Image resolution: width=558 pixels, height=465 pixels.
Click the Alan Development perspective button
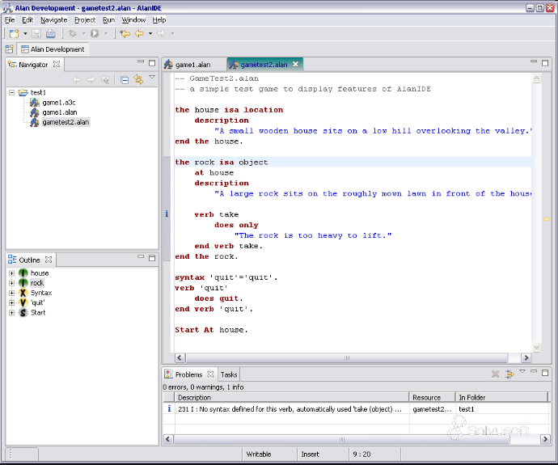[53, 49]
